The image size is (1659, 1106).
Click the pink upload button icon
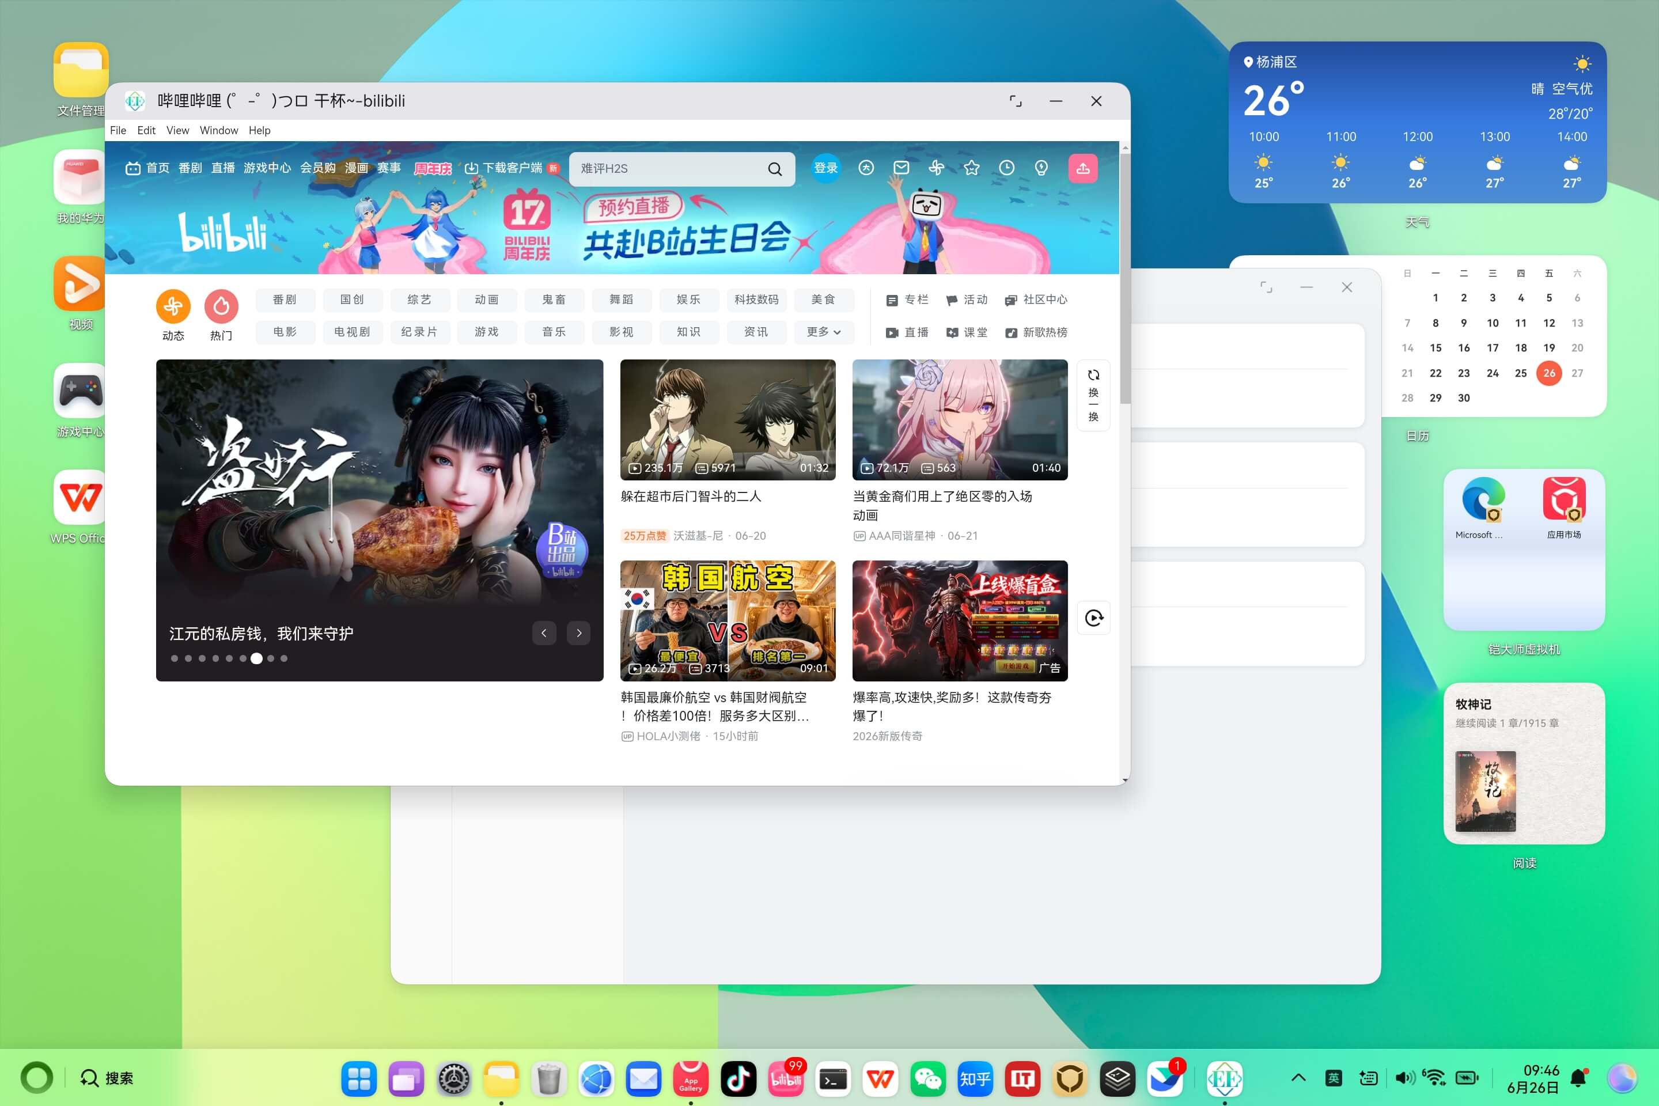coord(1083,169)
